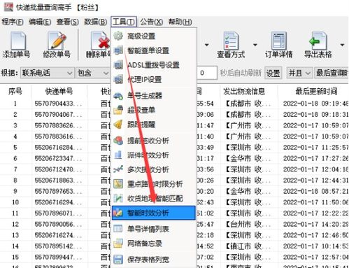The height and width of the screenshot is (268, 349).
Task: Click 台州市 logistics cell in row 12
Action: point(248,224)
